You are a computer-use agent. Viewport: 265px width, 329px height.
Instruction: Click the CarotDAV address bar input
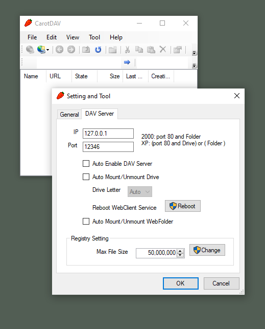coord(79,62)
